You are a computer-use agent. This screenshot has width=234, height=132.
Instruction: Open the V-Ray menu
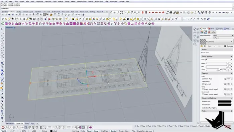coord(106,1)
